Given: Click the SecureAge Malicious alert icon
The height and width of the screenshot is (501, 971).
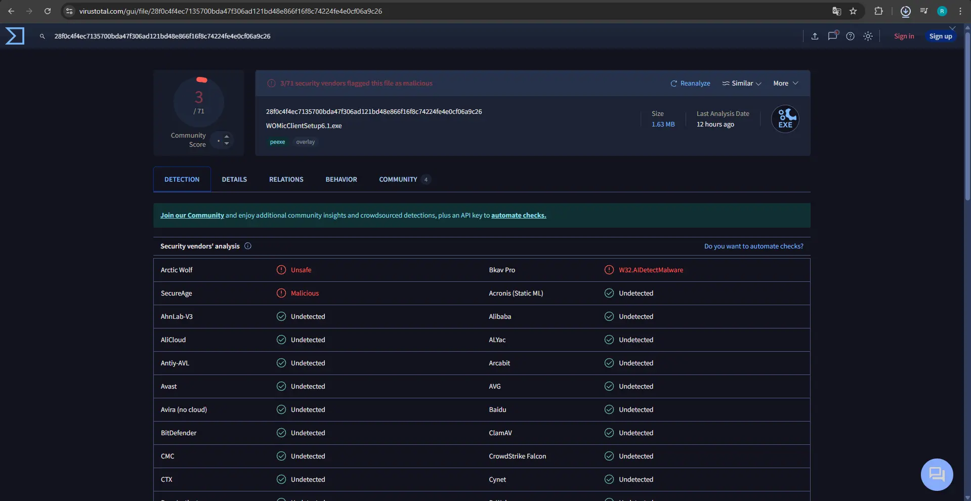Looking at the screenshot, I should (x=281, y=293).
